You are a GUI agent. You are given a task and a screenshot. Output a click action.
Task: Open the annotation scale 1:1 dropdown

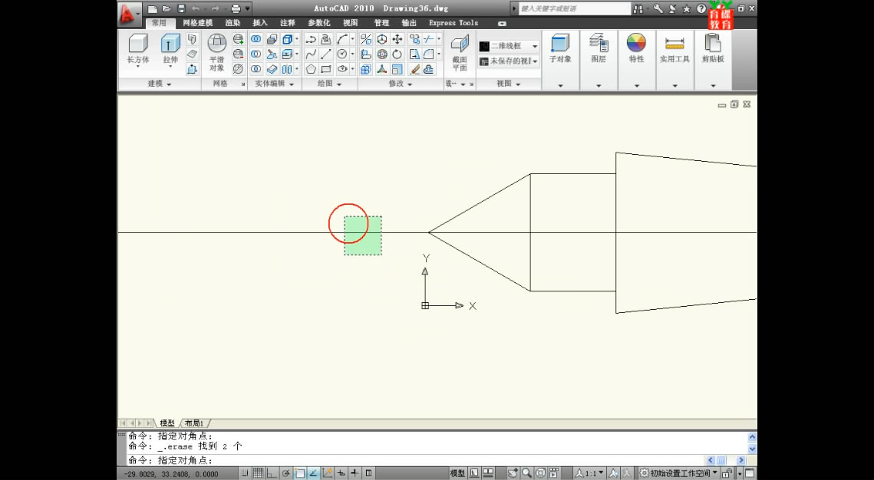590,473
